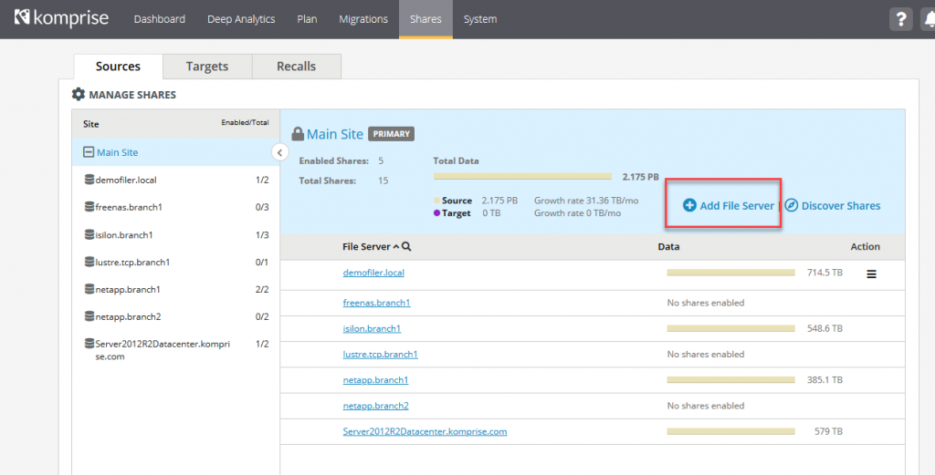Click the database icon beside lustre.tcp.branch1 in site list
935x475 pixels.
point(89,262)
